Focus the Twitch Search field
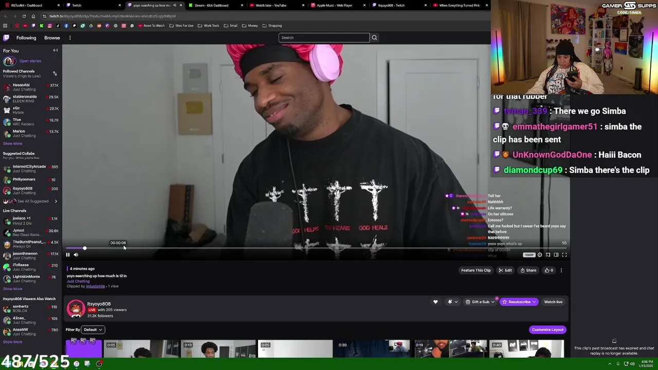658x370 pixels. click(324, 38)
